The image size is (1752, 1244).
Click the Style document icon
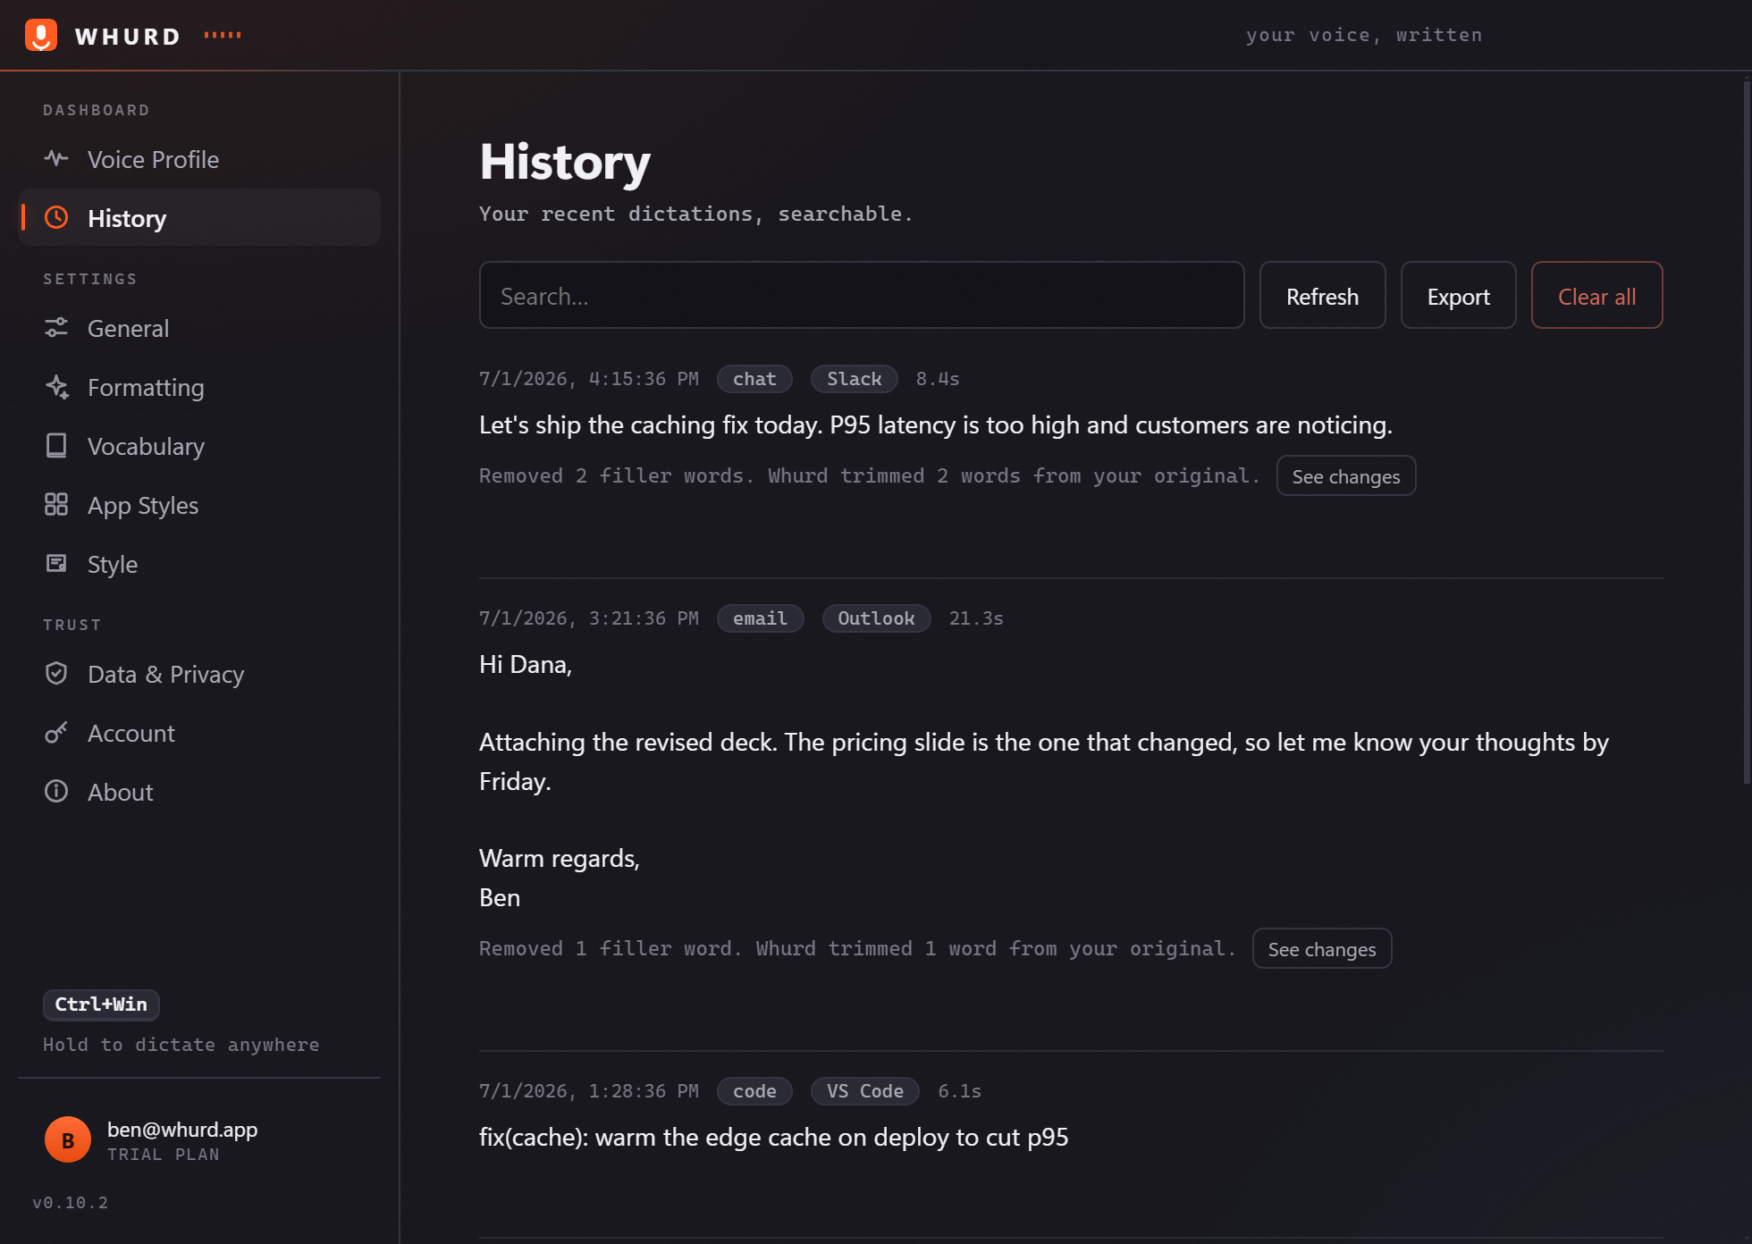click(56, 563)
